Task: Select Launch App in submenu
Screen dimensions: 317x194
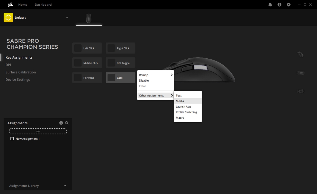Action: tap(188, 106)
